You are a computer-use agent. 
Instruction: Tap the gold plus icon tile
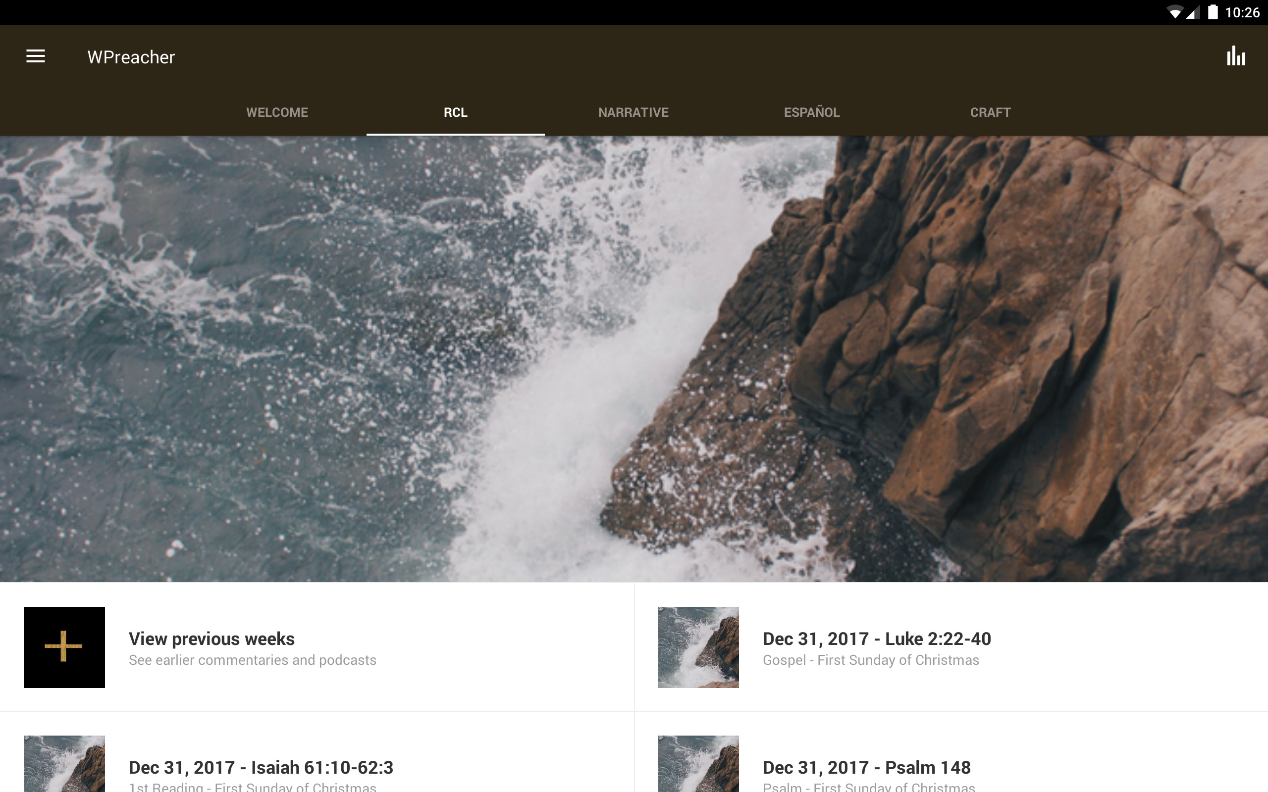(64, 647)
